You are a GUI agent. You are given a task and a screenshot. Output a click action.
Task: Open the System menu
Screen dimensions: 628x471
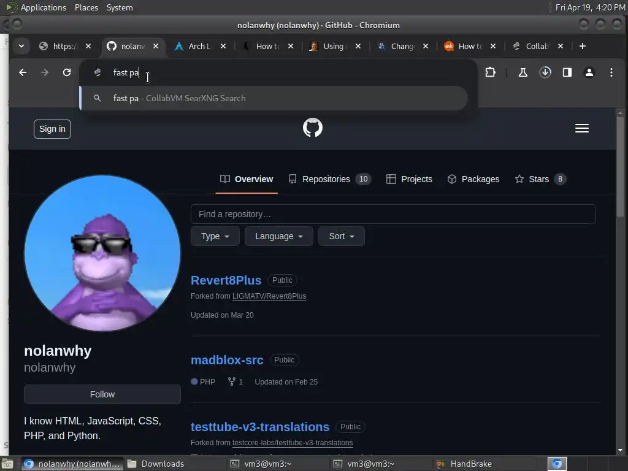pos(120,7)
